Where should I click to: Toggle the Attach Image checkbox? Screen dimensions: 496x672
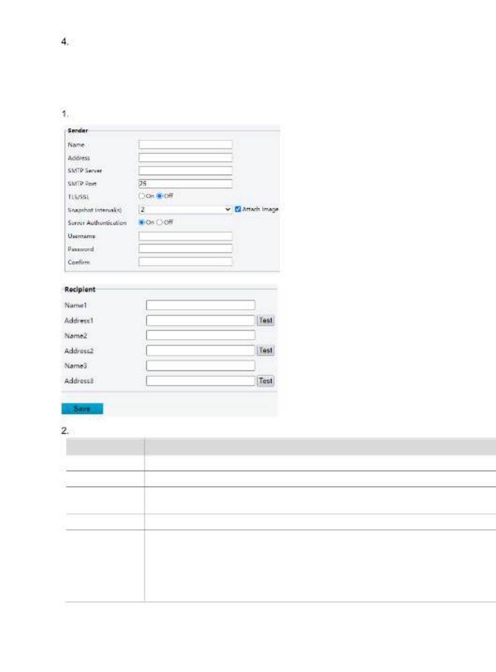point(238,209)
